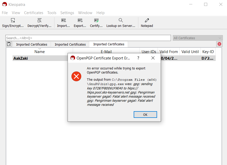Close the OpenPGP Certificate Export Error dialog

tap(153, 58)
